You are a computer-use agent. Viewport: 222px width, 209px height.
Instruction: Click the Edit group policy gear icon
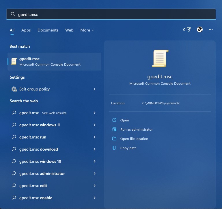click(14, 89)
